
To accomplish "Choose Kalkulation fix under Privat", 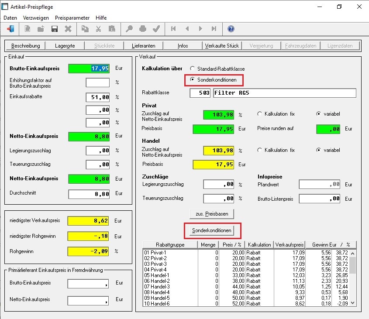I will click(x=259, y=114).
